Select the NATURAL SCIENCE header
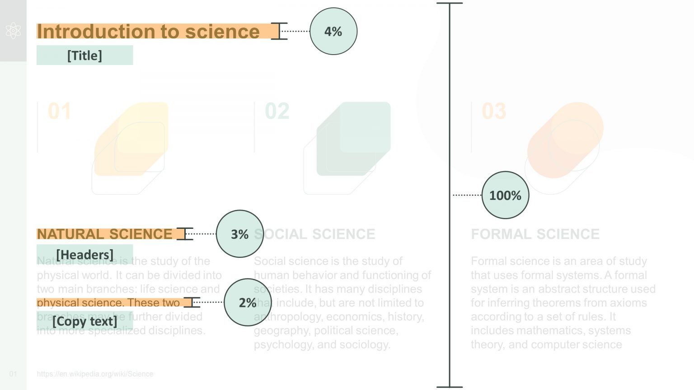The height and width of the screenshot is (390, 694). [x=104, y=234]
